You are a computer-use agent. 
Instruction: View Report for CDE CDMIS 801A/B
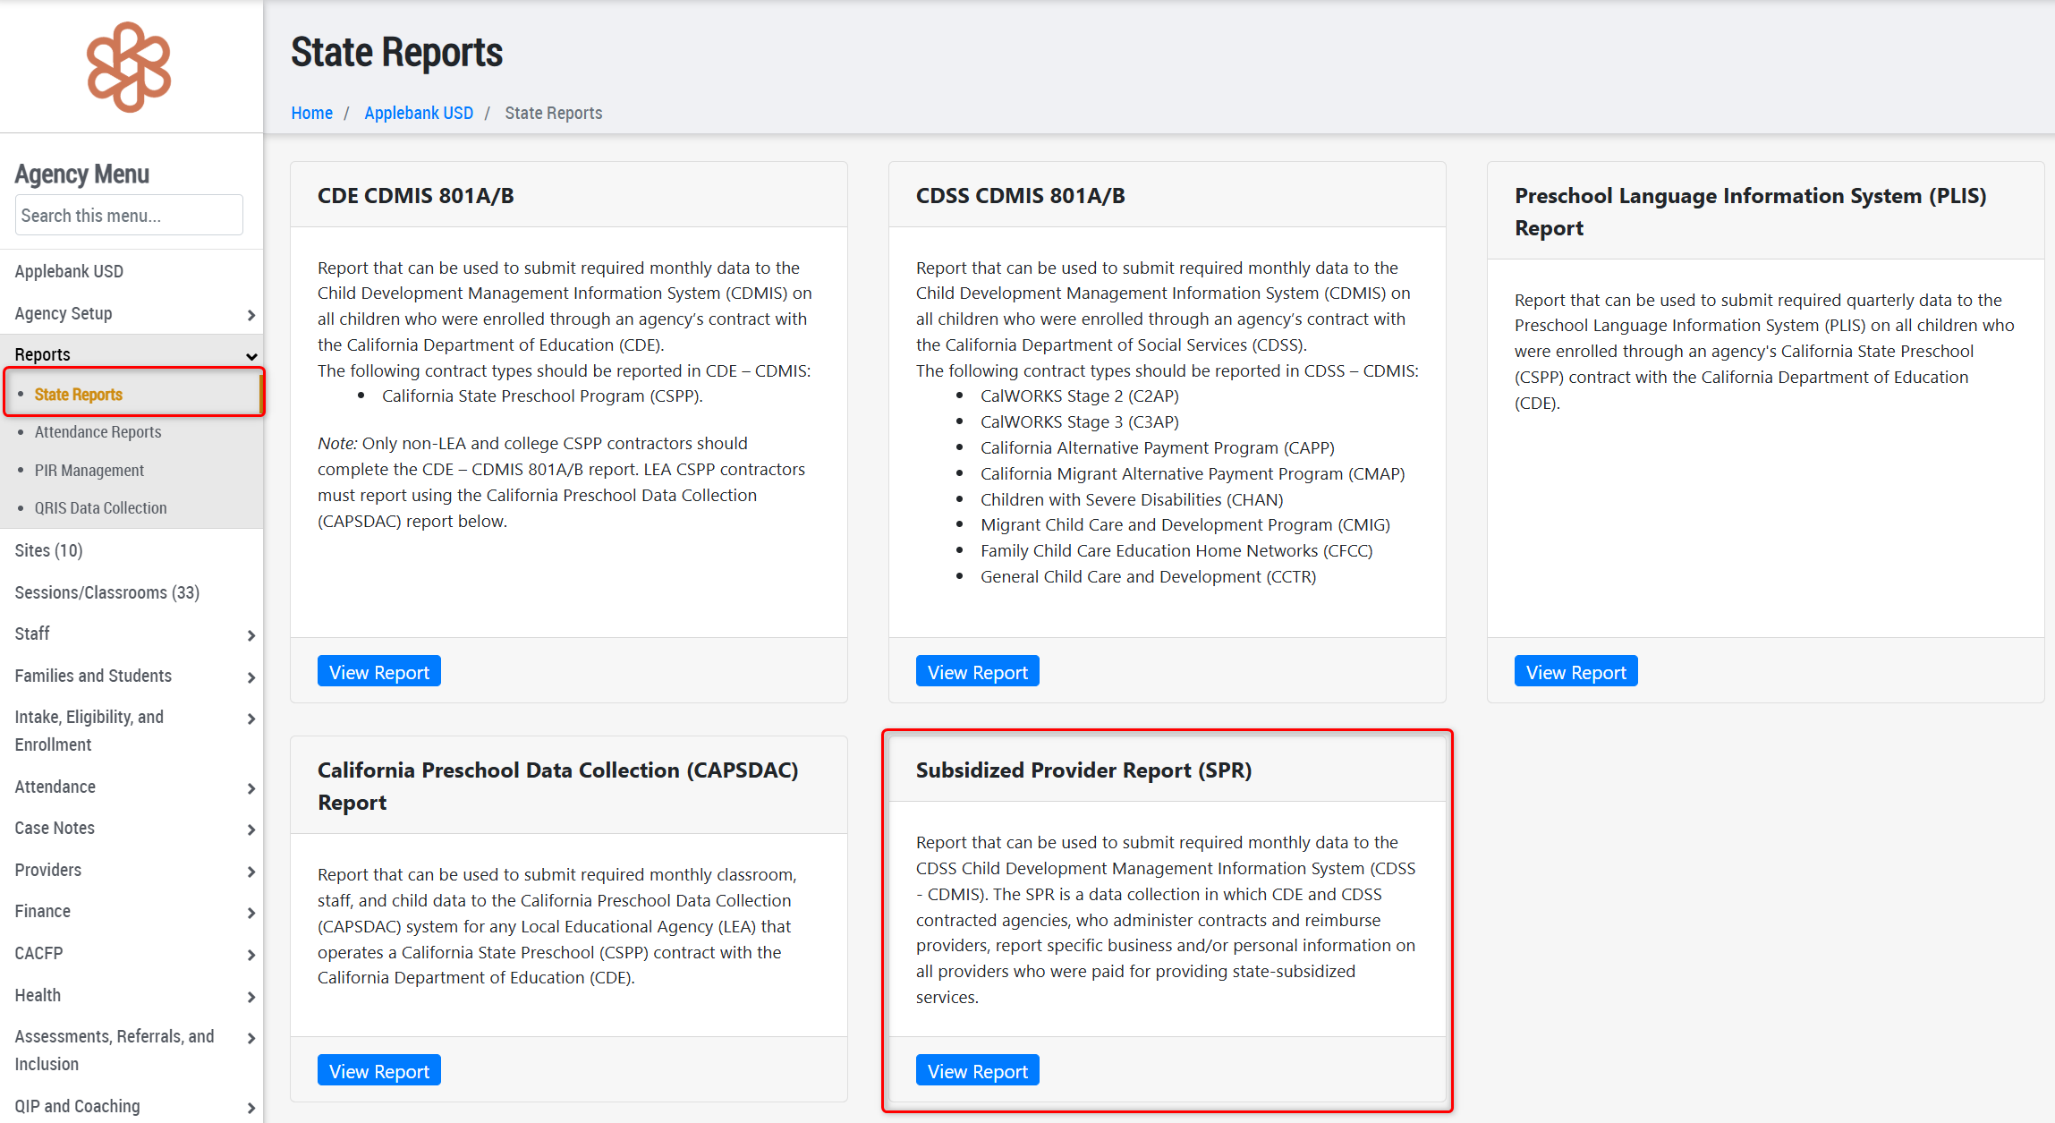click(378, 672)
